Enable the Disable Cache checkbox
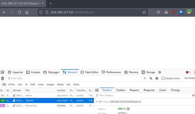Viewport: 195px width, 114px height. [x=163, y=78]
